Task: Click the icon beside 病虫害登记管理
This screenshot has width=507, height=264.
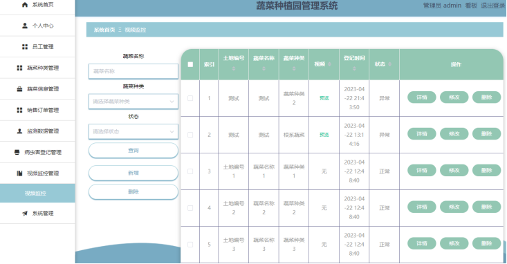Action: [x=17, y=152]
